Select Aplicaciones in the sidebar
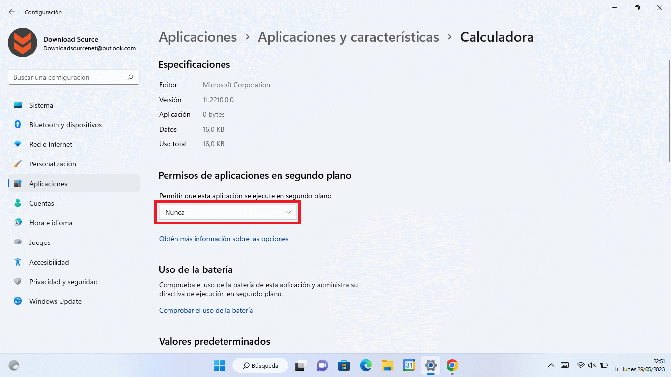 pyautogui.click(x=74, y=184)
